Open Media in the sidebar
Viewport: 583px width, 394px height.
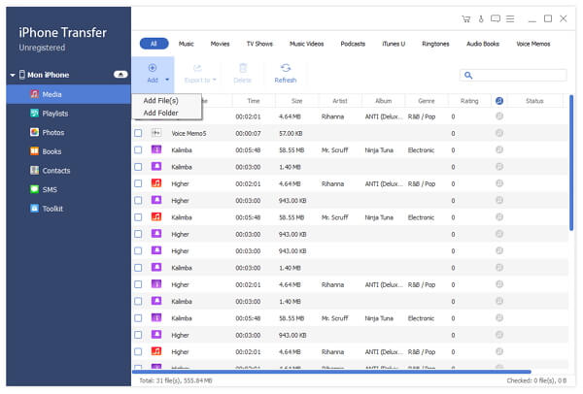(x=69, y=94)
